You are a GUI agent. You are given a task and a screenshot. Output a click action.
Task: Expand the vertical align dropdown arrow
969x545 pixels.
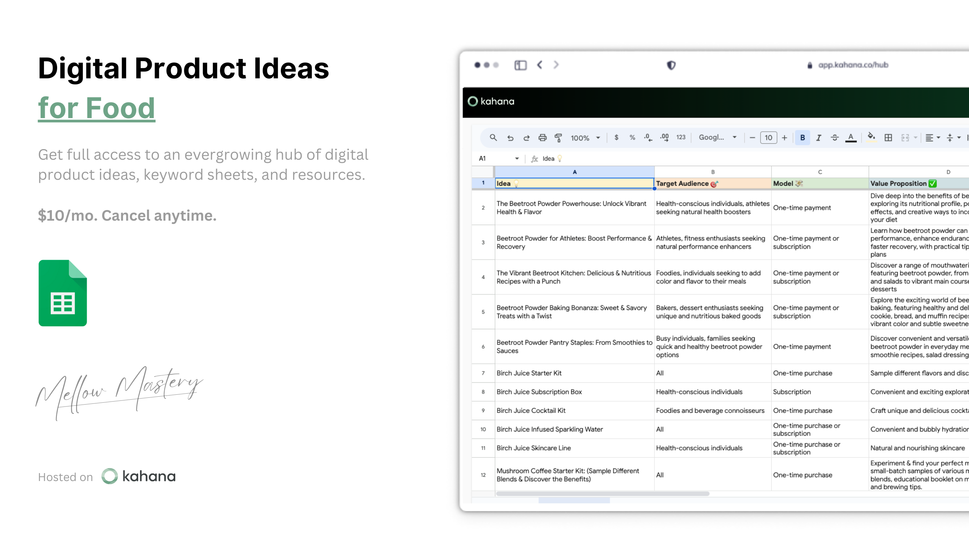tap(959, 138)
